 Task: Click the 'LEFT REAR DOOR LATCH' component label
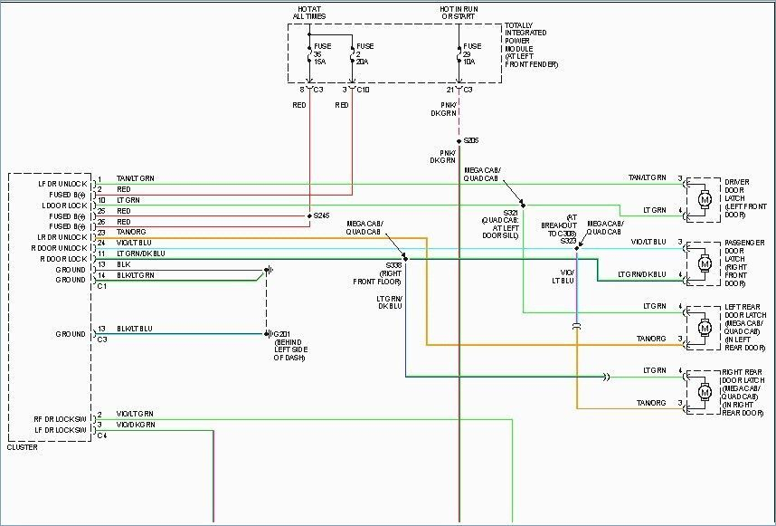click(745, 328)
